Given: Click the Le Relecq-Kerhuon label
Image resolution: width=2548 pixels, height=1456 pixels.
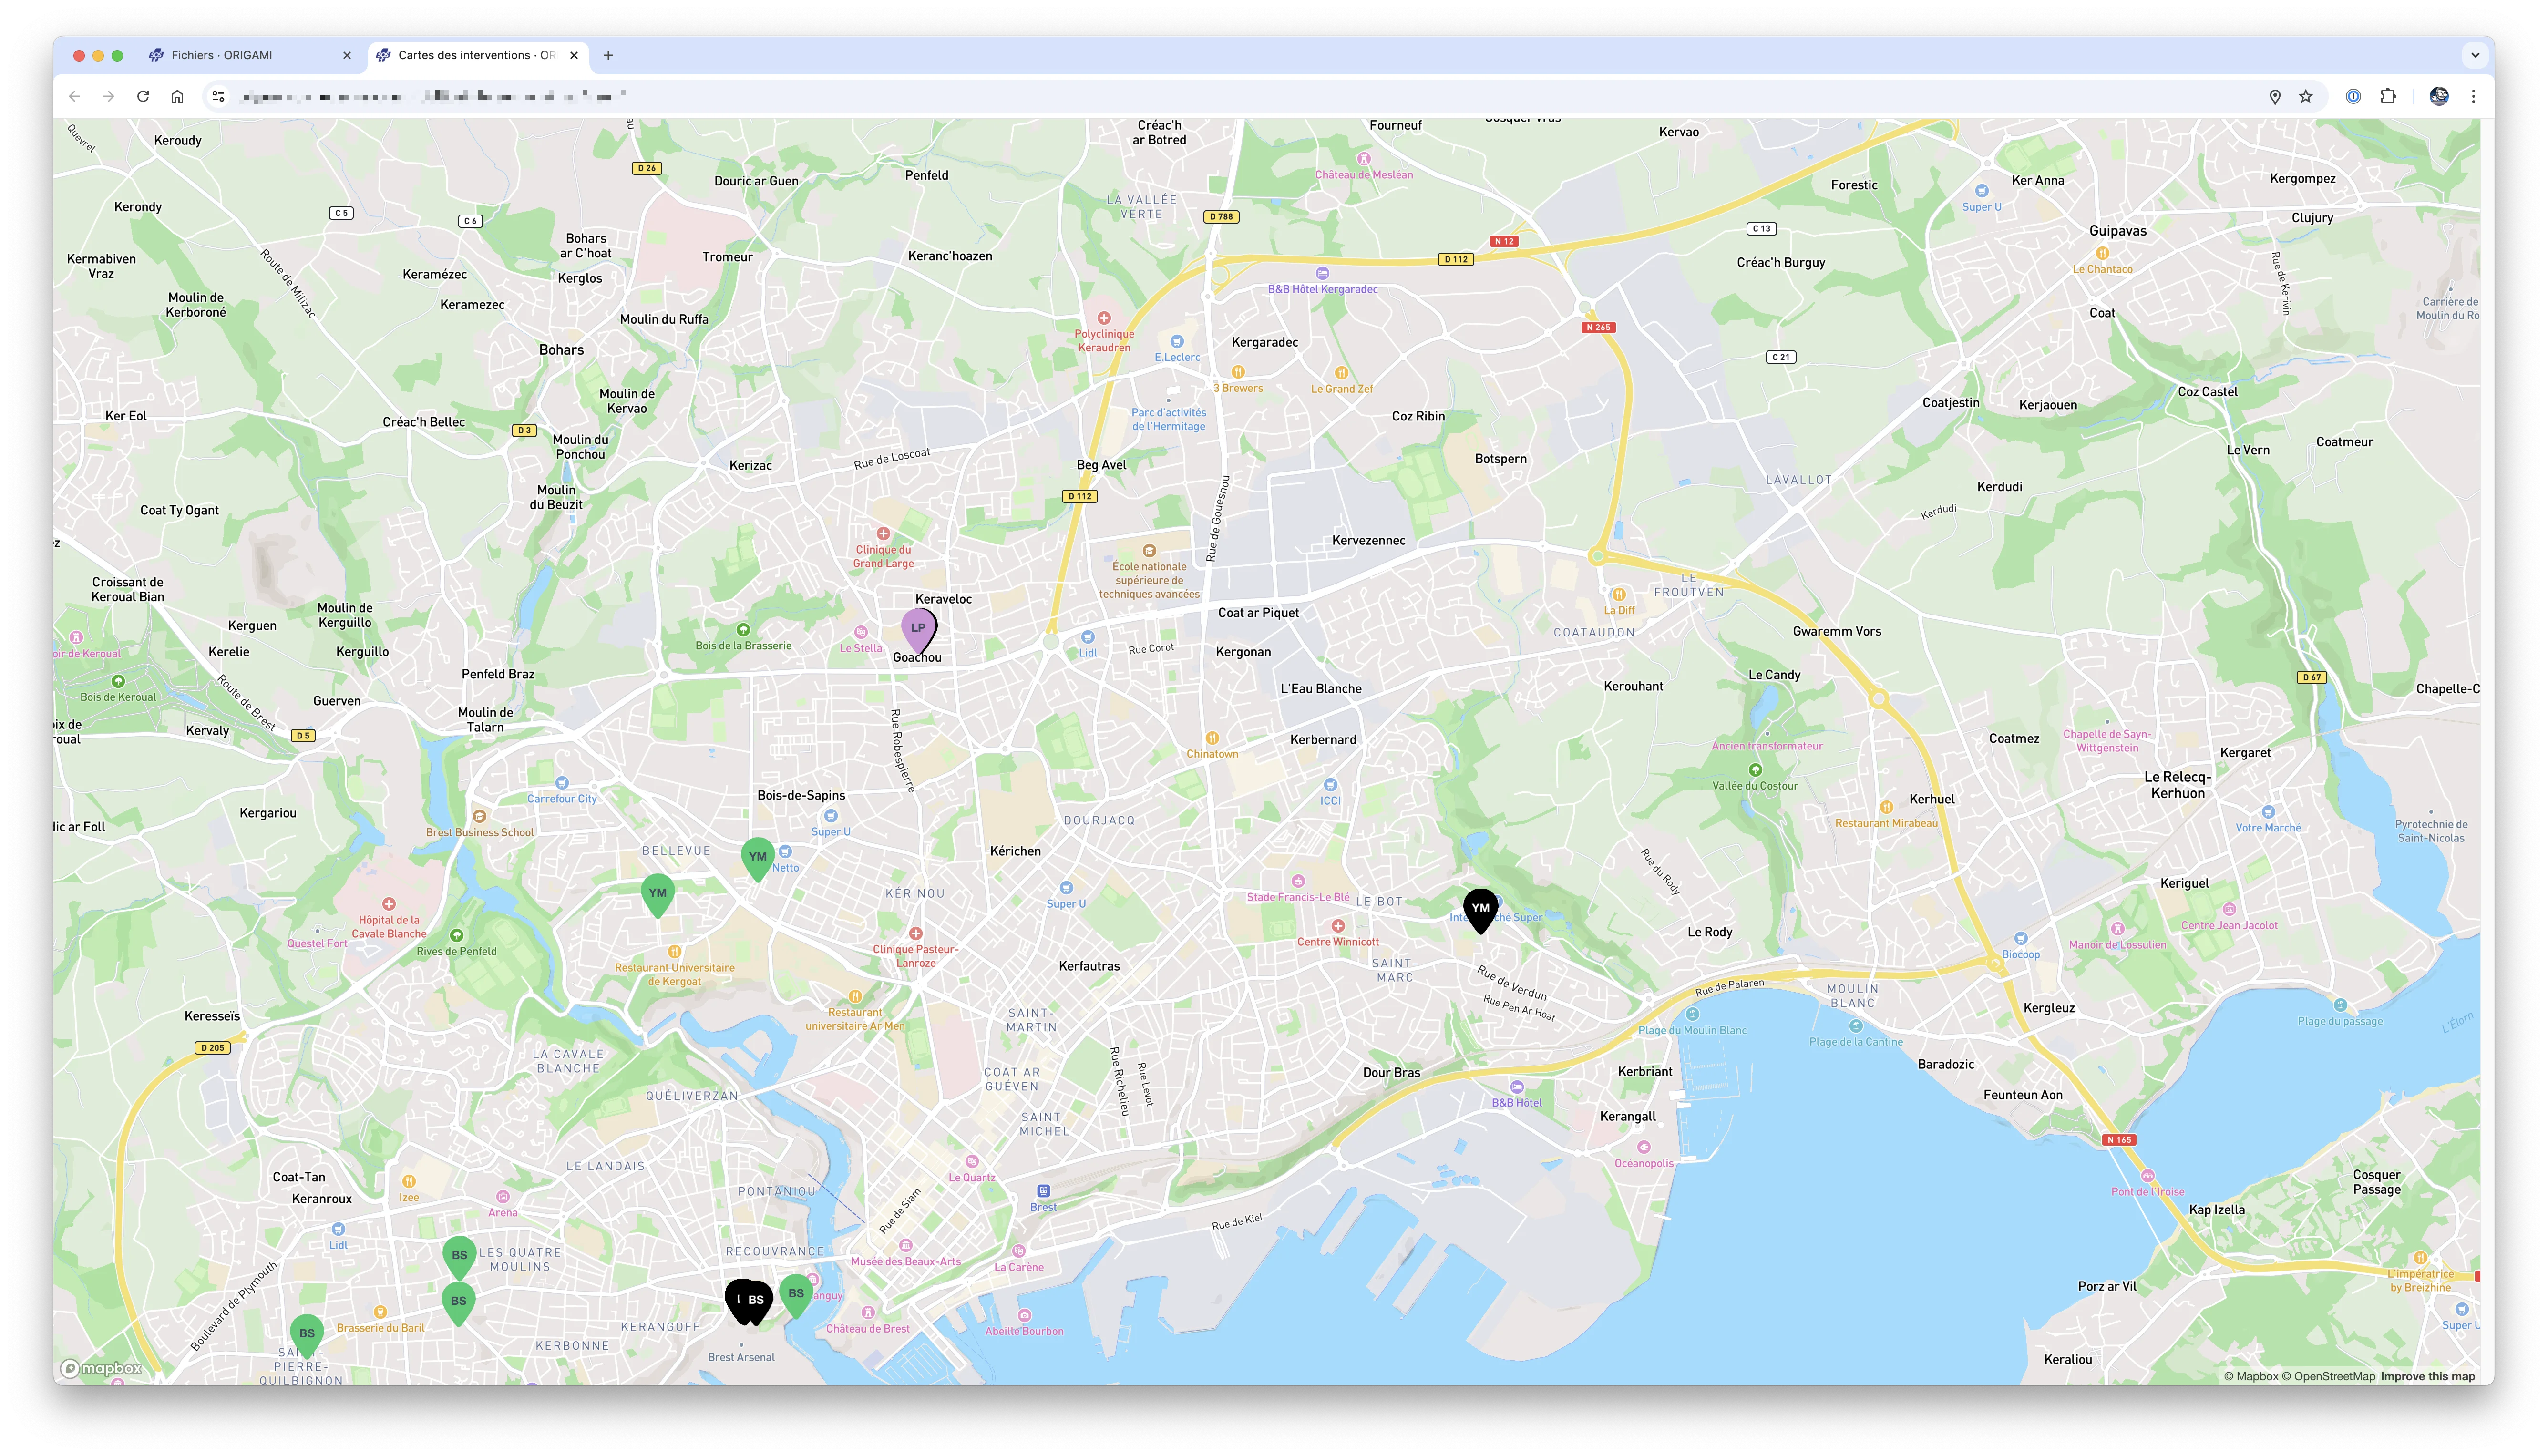Looking at the screenshot, I should click(x=2177, y=785).
